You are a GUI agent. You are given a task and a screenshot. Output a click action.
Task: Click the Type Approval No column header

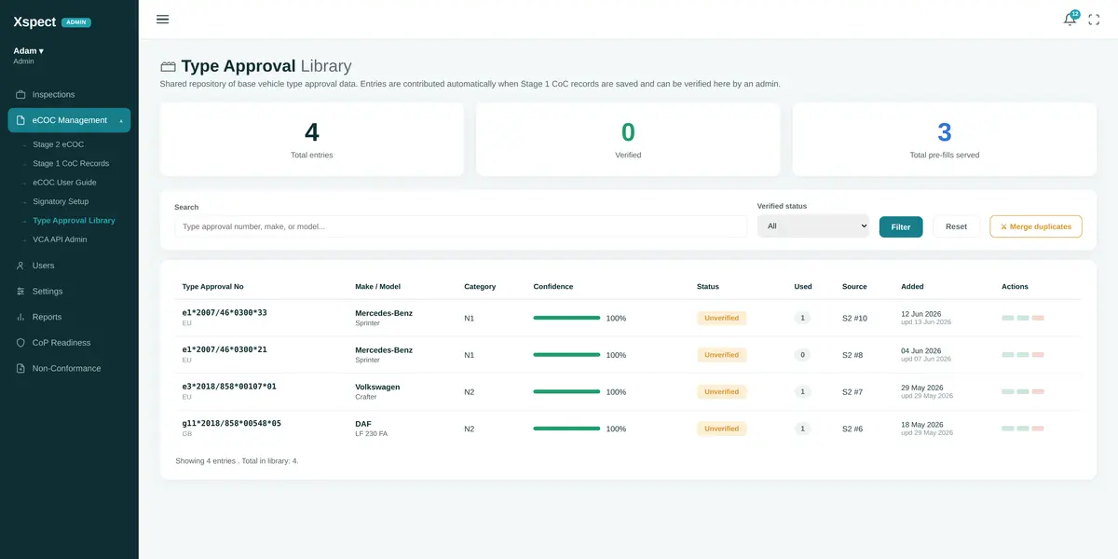pos(212,287)
